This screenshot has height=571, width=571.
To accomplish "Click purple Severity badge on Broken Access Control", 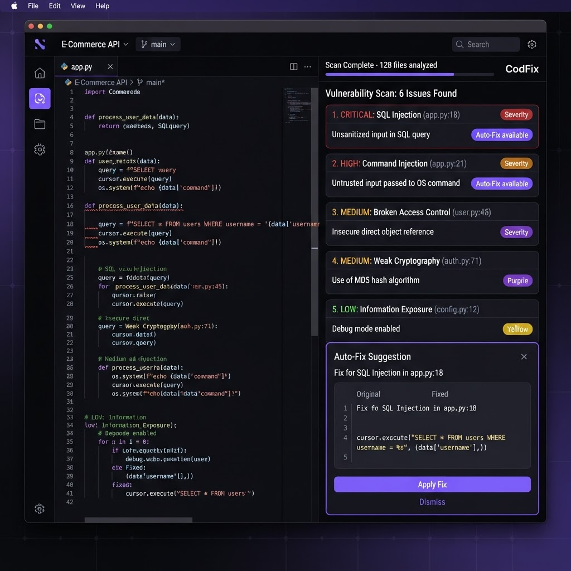I will click(x=516, y=232).
